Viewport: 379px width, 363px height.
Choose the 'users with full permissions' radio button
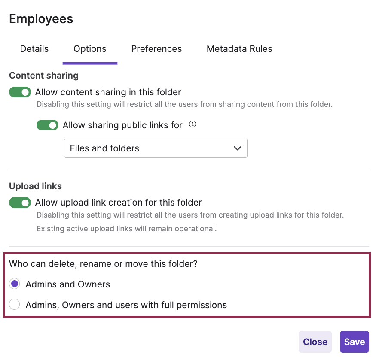[x=15, y=305]
